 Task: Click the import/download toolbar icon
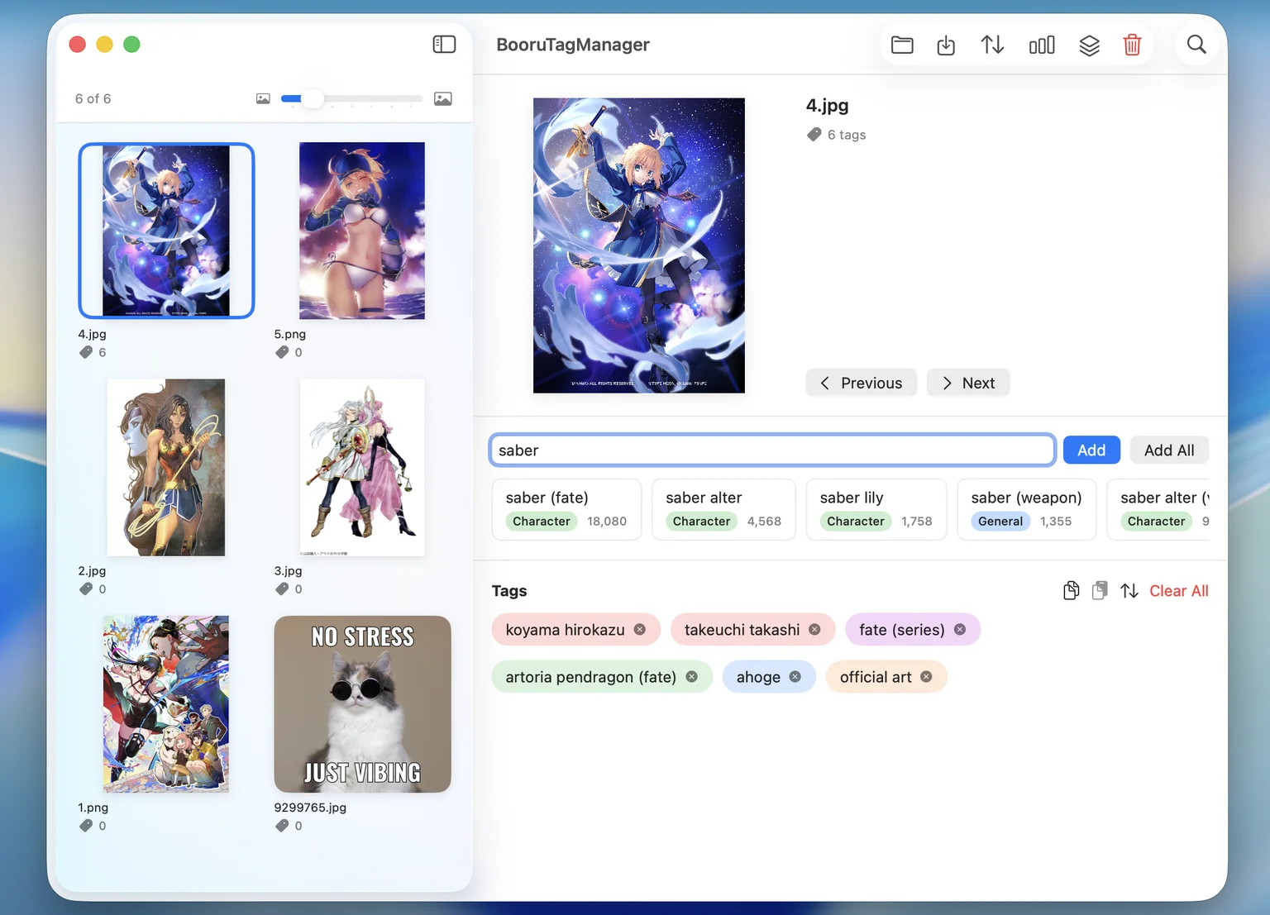tap(946, 45)
